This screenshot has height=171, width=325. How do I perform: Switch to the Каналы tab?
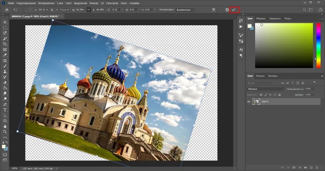260,76
